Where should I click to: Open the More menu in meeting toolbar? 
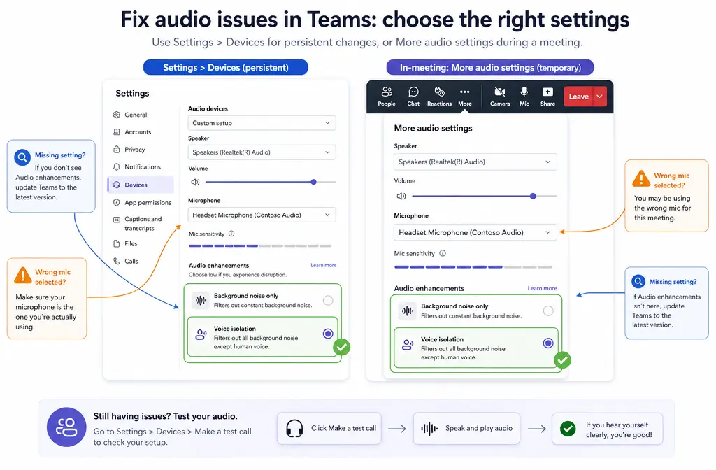click(x=465, y=97)
